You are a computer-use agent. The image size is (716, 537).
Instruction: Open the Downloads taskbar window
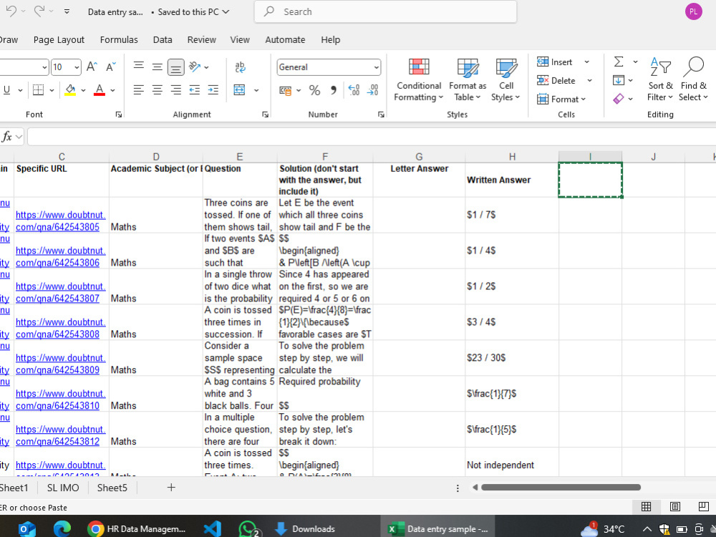coord(304,529)
